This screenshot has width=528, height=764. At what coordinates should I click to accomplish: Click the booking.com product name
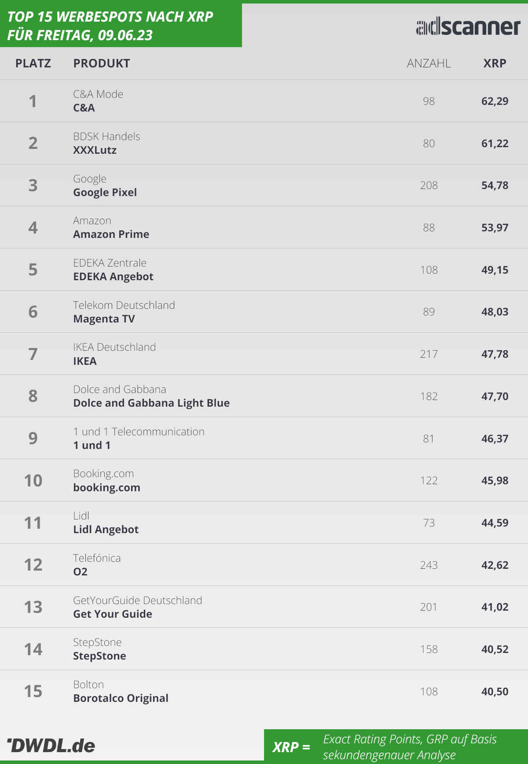tap(107, 488)
